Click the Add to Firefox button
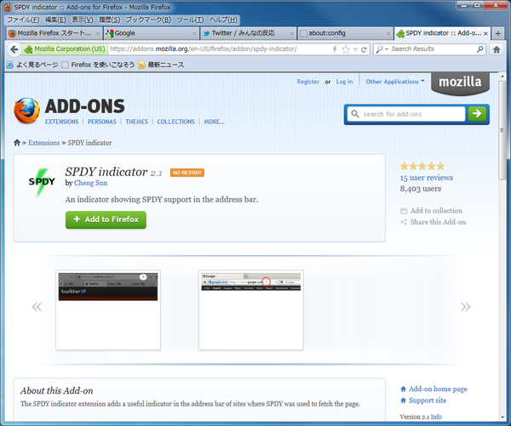Image resolution: width=511 pixels, height=426 pixels. point(106,219)
